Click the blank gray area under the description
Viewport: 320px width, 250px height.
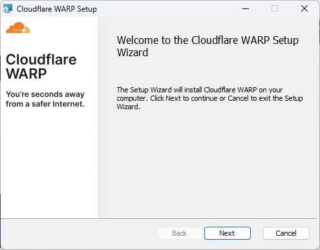pos(208,163)
